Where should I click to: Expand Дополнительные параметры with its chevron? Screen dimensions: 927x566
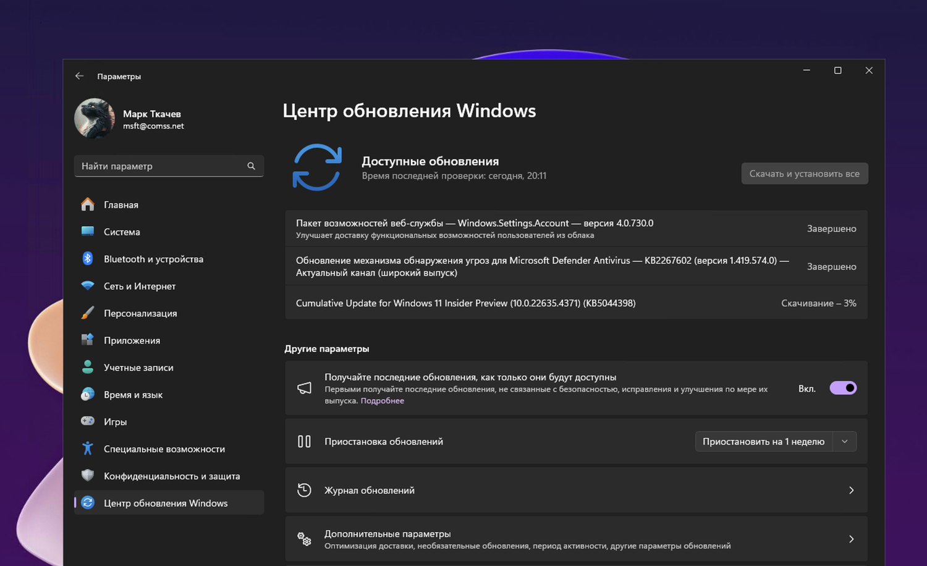coord(852,539)
